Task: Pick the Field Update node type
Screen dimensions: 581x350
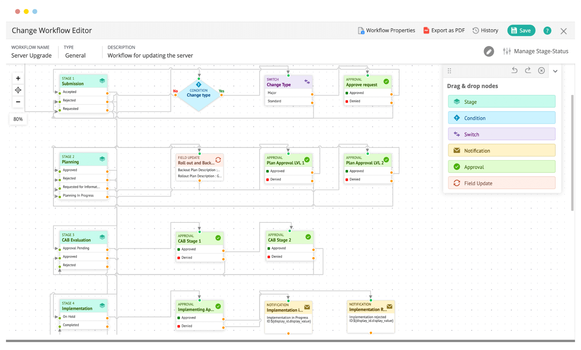Action: [x=501, y=183]
